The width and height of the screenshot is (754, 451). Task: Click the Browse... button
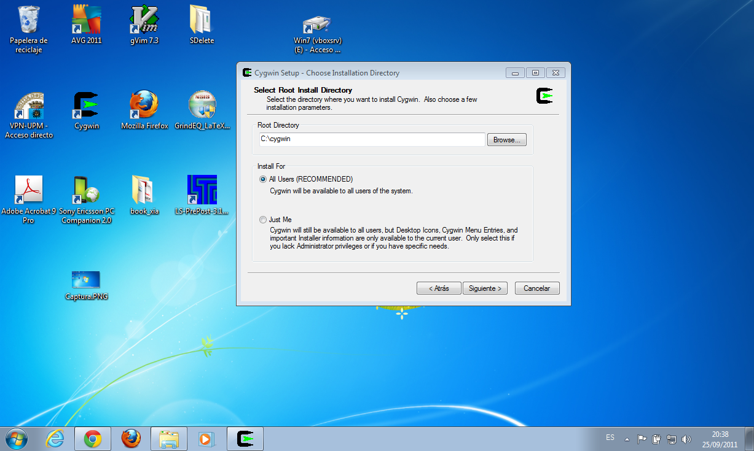tap(507, 140)
